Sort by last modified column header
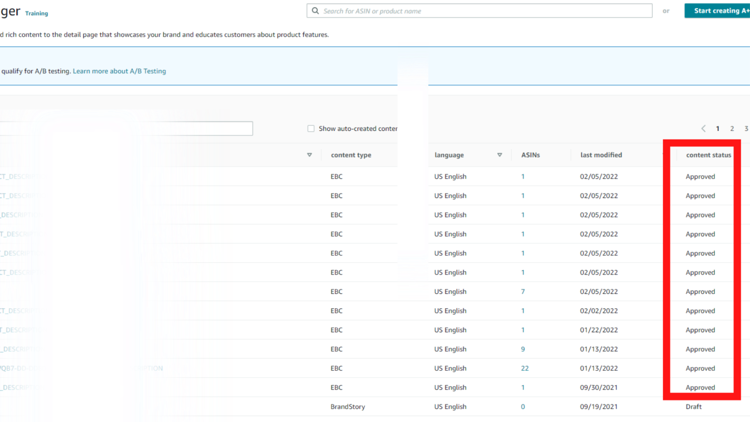 [x=601, y=155]
